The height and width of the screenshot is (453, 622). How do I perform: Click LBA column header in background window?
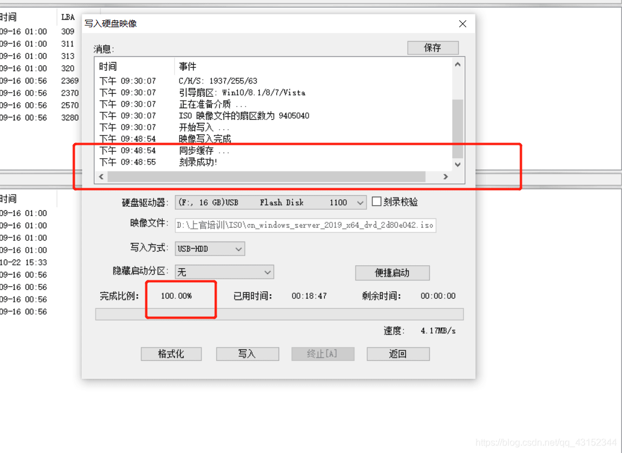[x=68, y=17]
